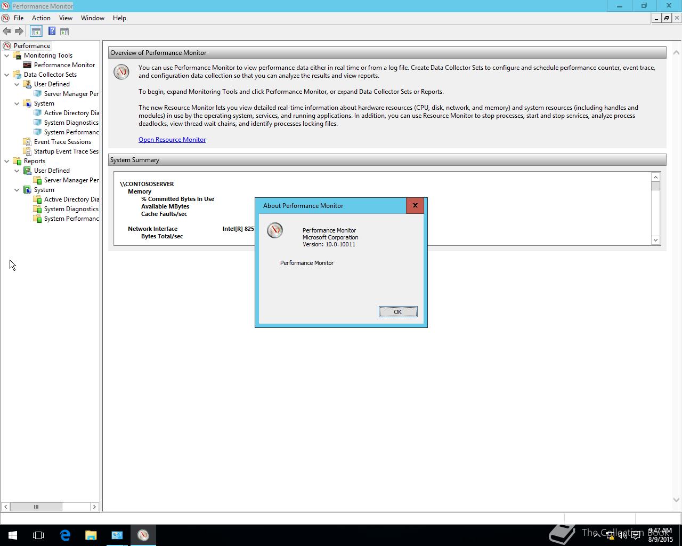
Task: Click the taskbar clock showing 9:47 AM
Action: pyautogui.click(x=660, y=535)
